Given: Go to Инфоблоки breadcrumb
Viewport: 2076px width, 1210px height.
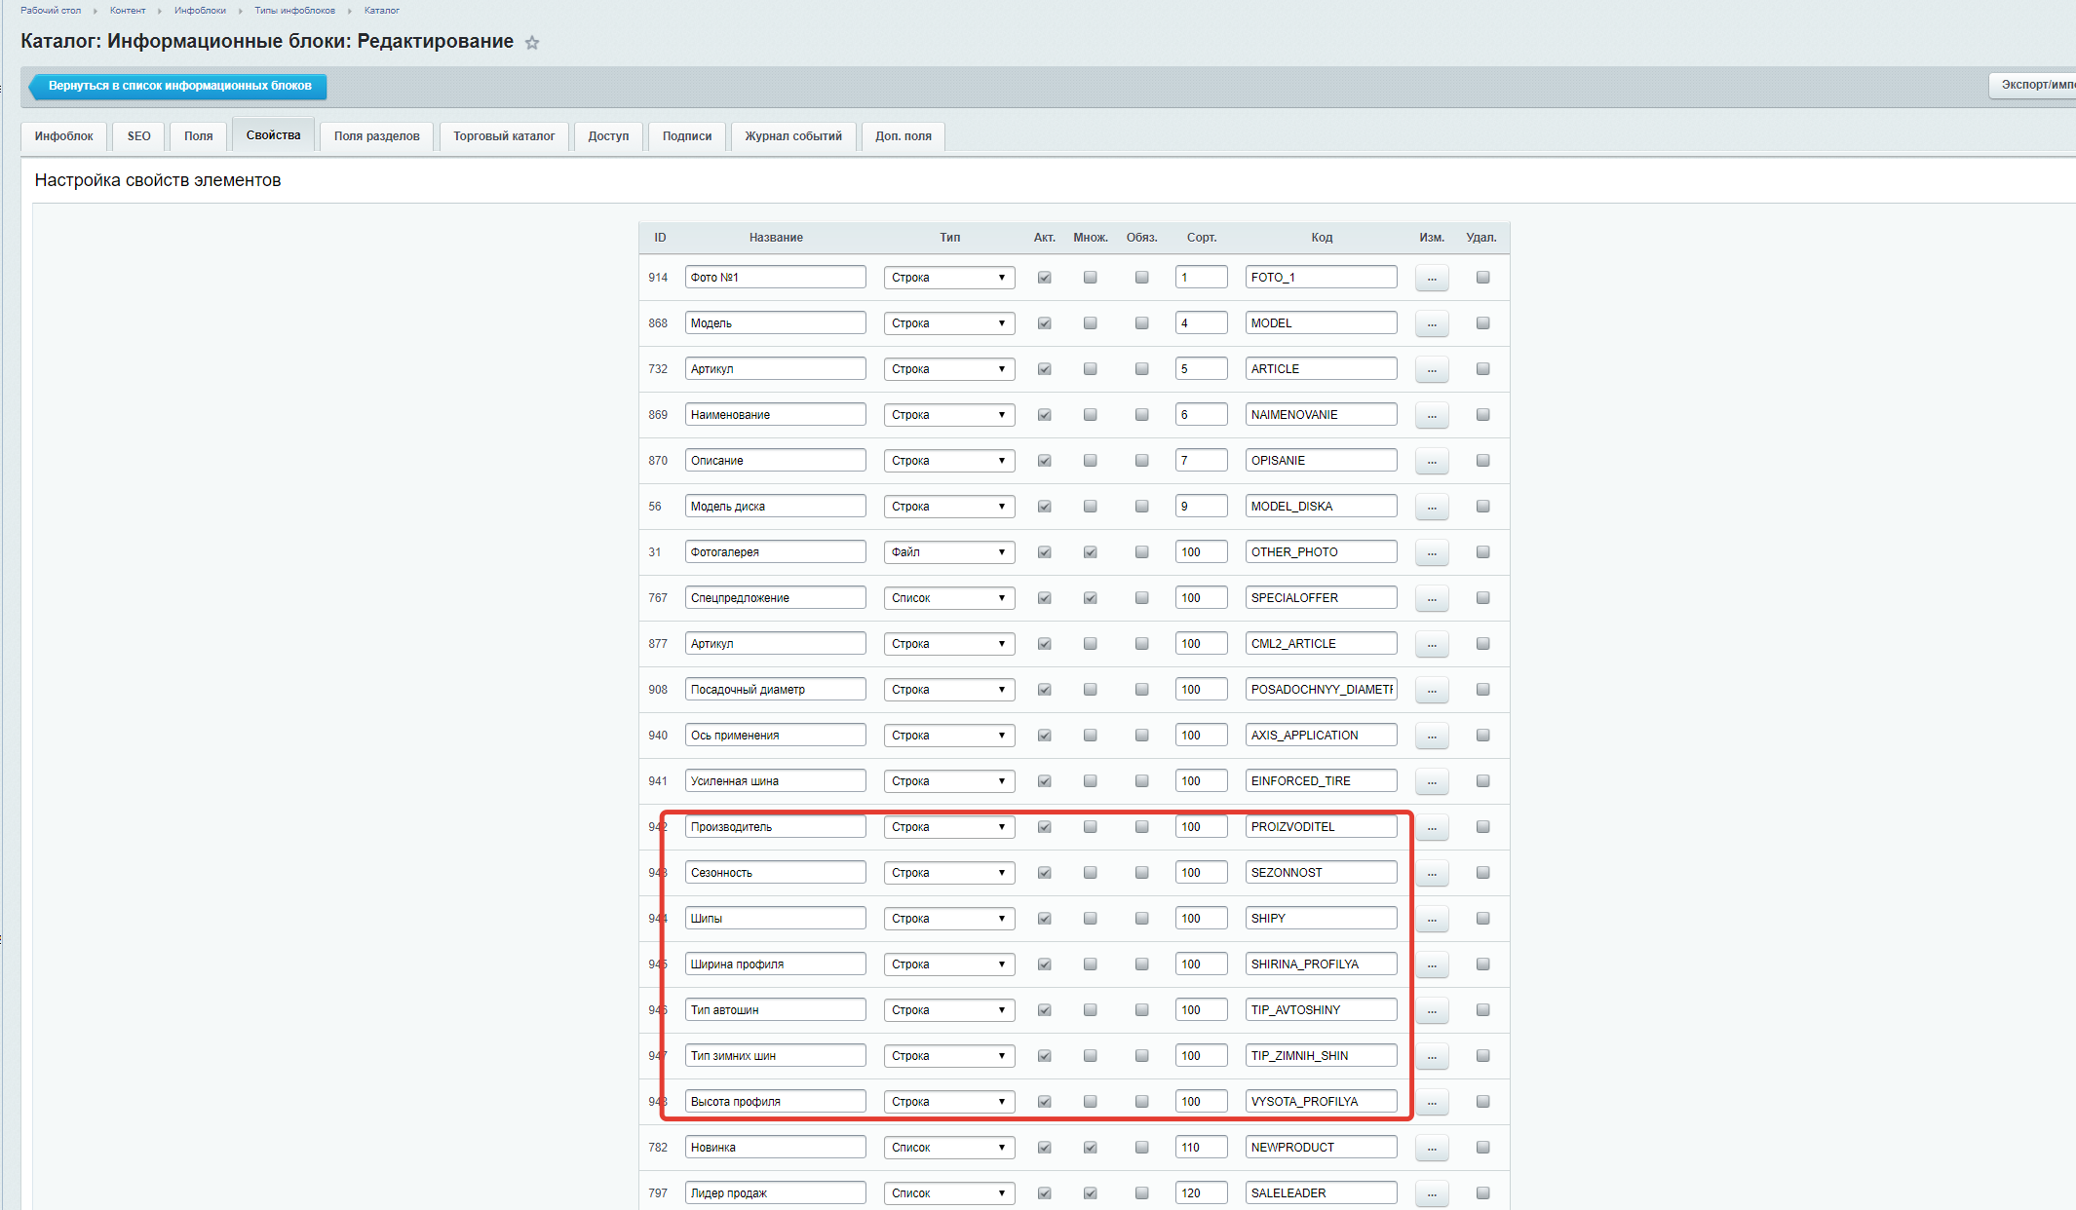Looking at the screenshot, I should pyautogui.click(x=200, y=11).
